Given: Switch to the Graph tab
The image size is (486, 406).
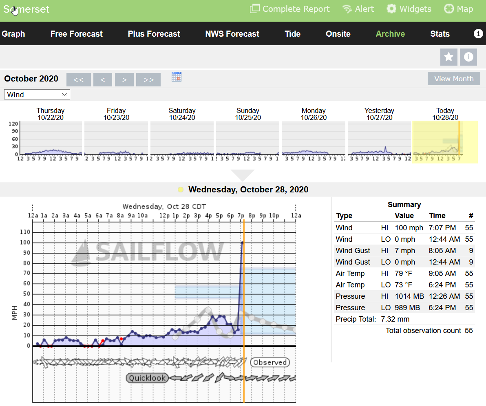Looking at the screenshot, I should pyautogui.click(x=13, y=34).
